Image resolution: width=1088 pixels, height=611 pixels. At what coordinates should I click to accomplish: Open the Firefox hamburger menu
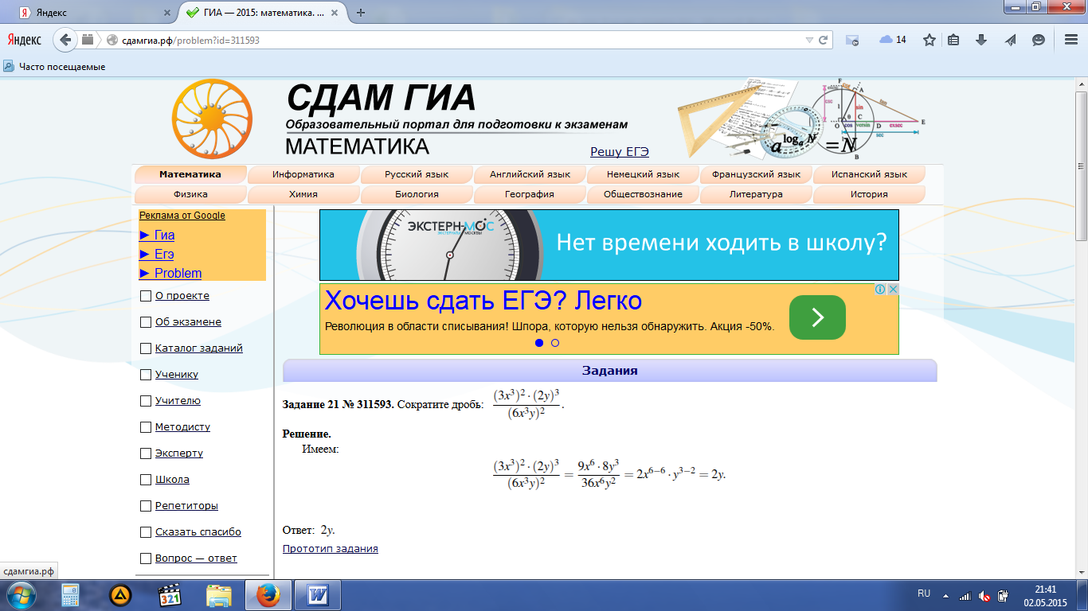coord(1071,40)
